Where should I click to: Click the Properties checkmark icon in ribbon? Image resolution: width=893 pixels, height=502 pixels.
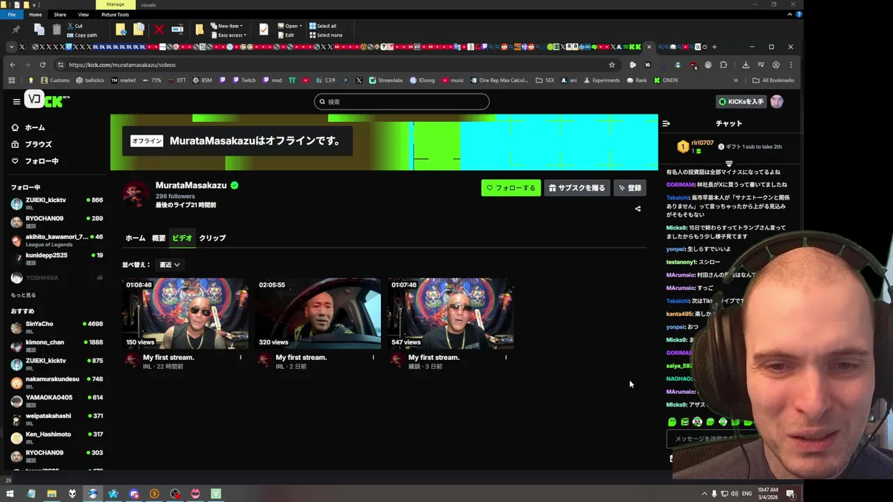pyautogui.click(x=263, y=29)
